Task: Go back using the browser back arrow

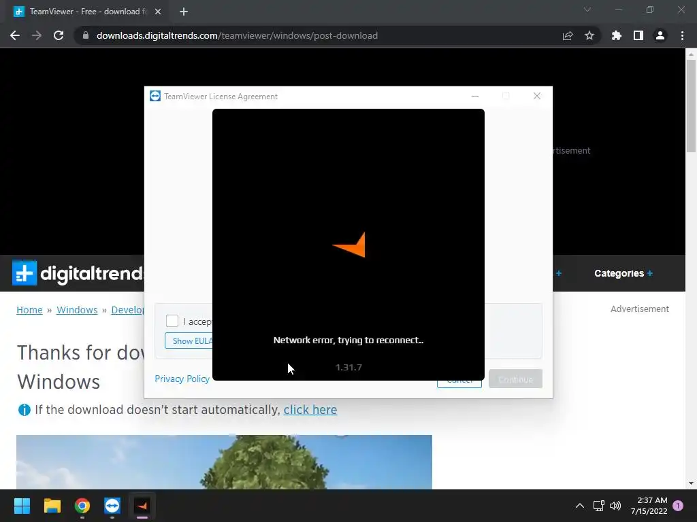Action: tap(15, 35)
